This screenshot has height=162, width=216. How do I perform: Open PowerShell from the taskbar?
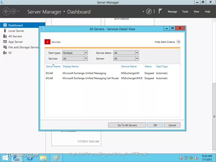point(30,158)
